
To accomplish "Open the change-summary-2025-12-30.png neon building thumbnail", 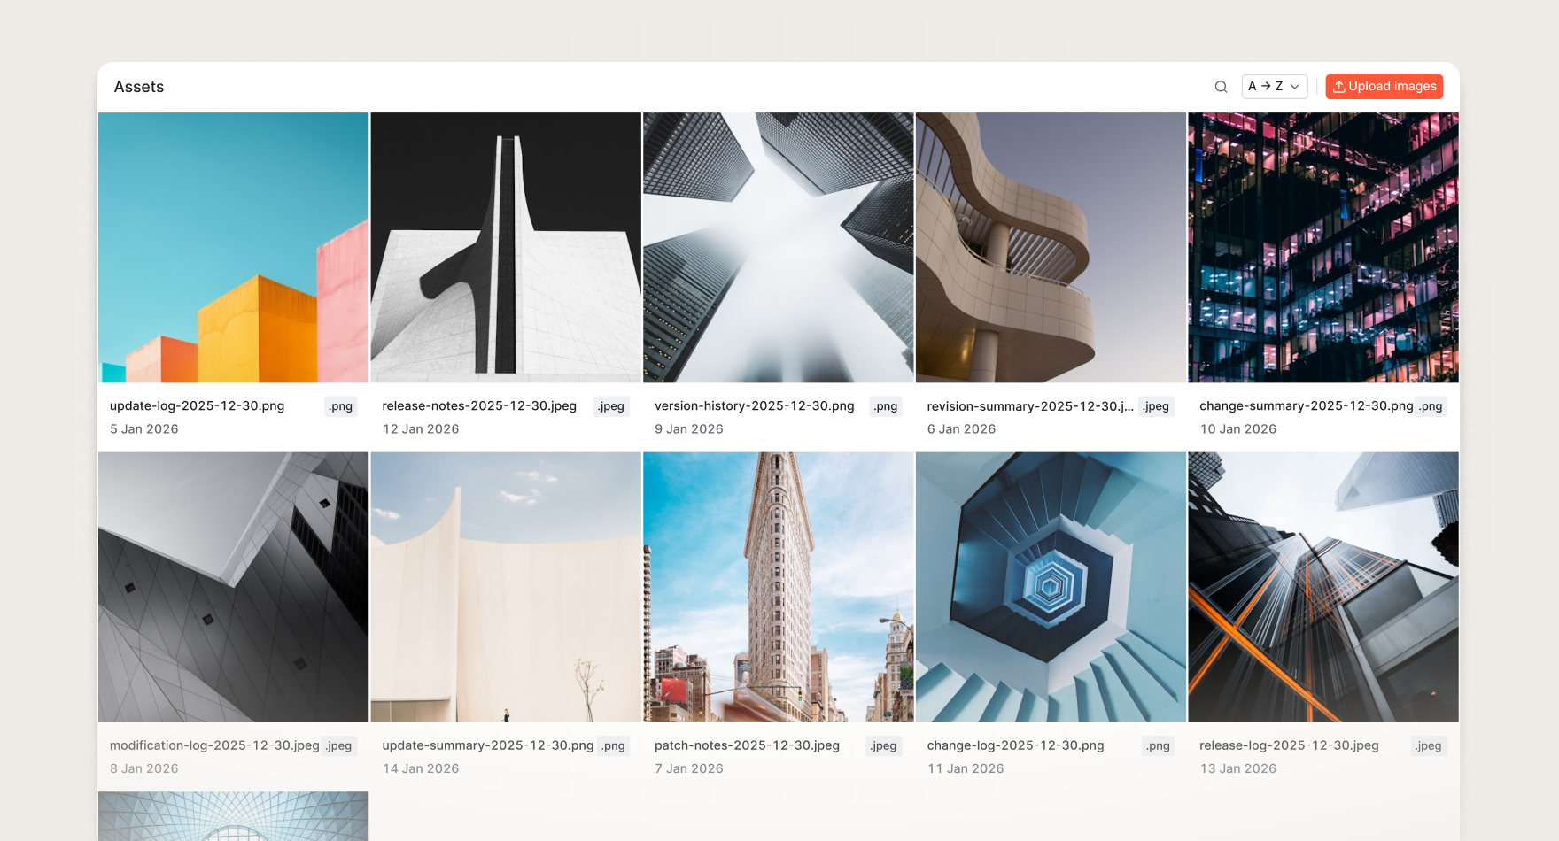I will click(x=1323, y=248).
